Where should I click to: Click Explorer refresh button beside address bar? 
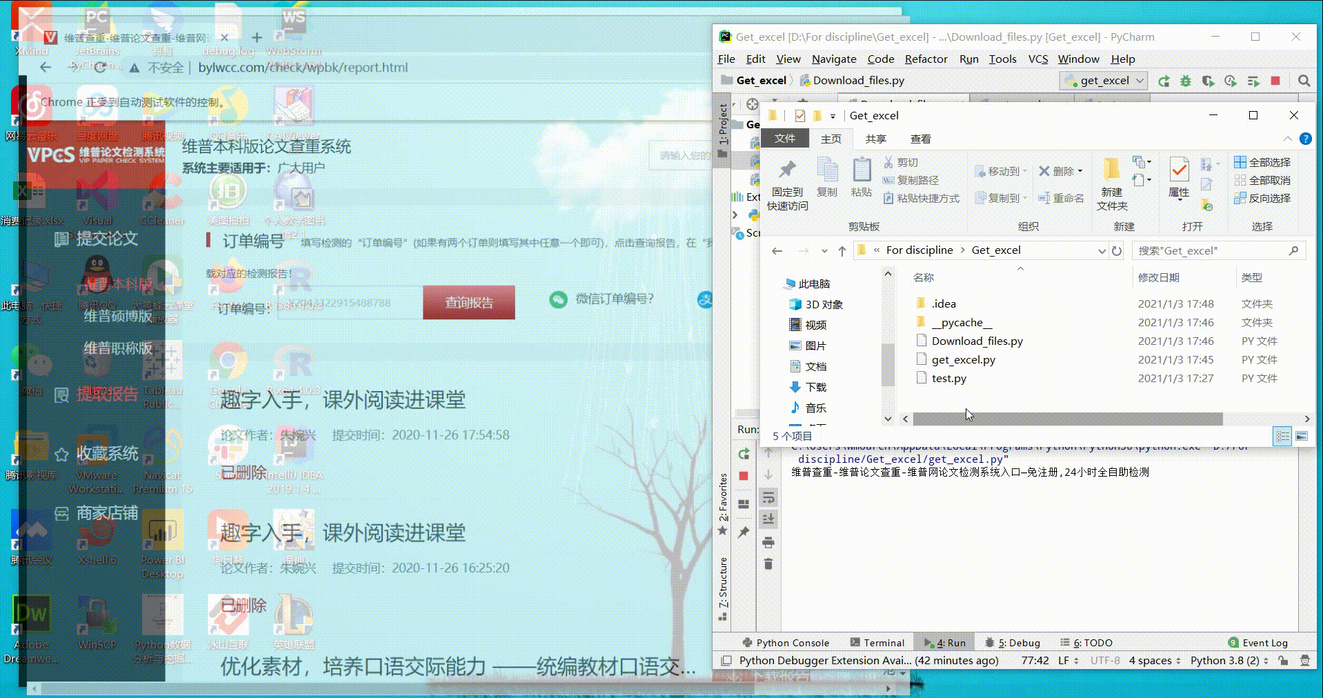1117,250
